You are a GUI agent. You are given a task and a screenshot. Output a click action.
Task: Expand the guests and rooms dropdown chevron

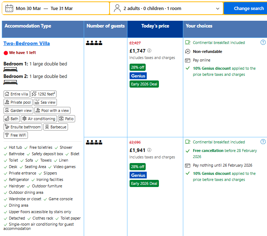(218, 9)
